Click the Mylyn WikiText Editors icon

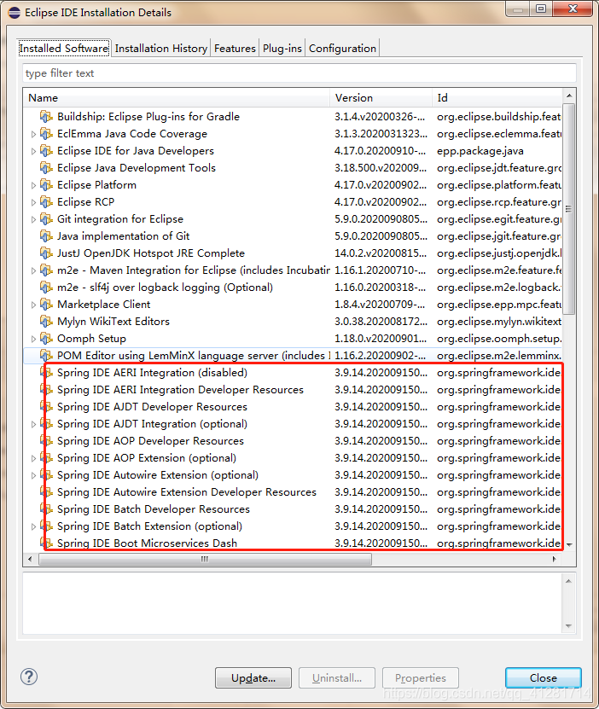(x=46, y=322)
